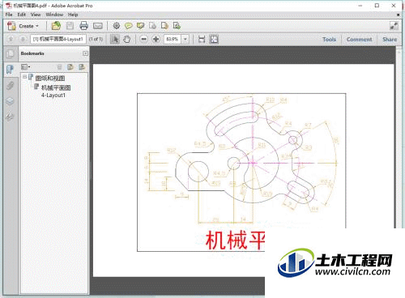Image resolution: width=405 pixels, height=298 pixels.
Task: Click the Open file folder icon
Action: pyautogui.click(x=56, y=26)
